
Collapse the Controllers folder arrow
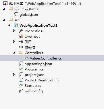14,53
